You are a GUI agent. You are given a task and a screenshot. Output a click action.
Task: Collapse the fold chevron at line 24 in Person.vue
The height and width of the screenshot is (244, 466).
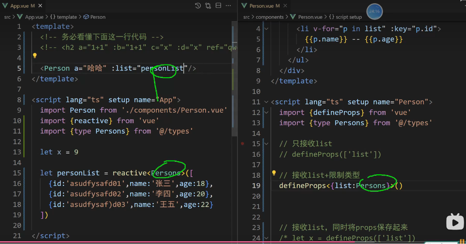[x=266, y=238]
